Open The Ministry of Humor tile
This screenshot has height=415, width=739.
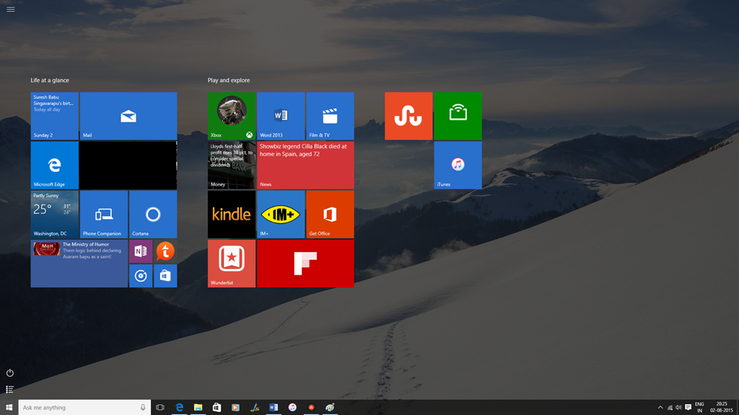(79, 264)
